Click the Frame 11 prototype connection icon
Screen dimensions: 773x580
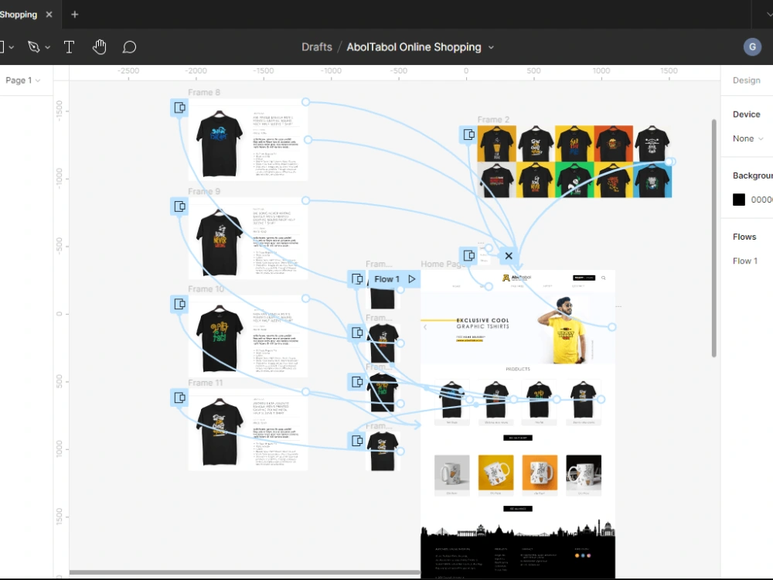[179, 397]
